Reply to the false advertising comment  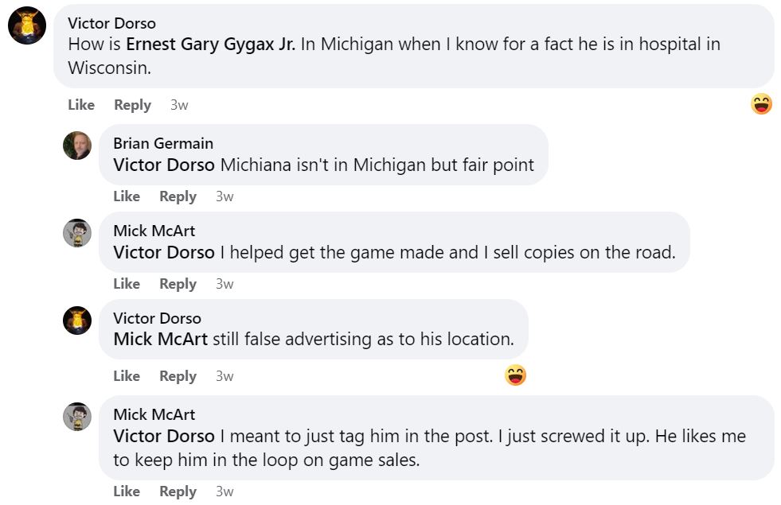pos(178,376)
